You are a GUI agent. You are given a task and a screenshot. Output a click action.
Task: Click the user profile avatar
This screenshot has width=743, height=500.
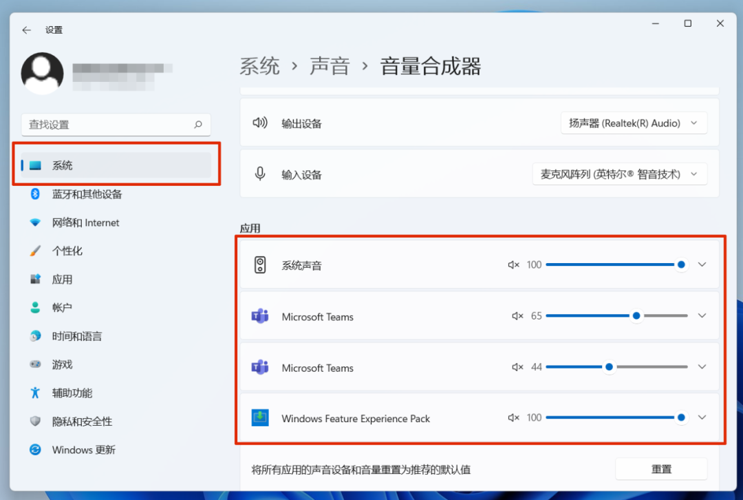pyautogui.click(x=42, y=74)
